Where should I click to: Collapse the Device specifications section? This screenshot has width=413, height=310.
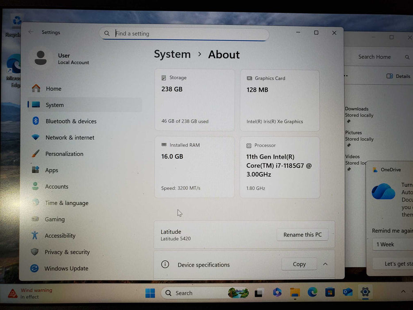[x=325, y=263]
